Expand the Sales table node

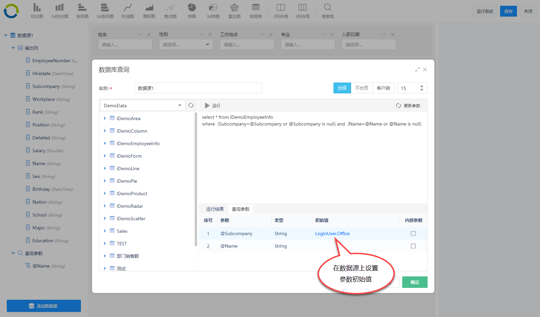coord(105,231)
